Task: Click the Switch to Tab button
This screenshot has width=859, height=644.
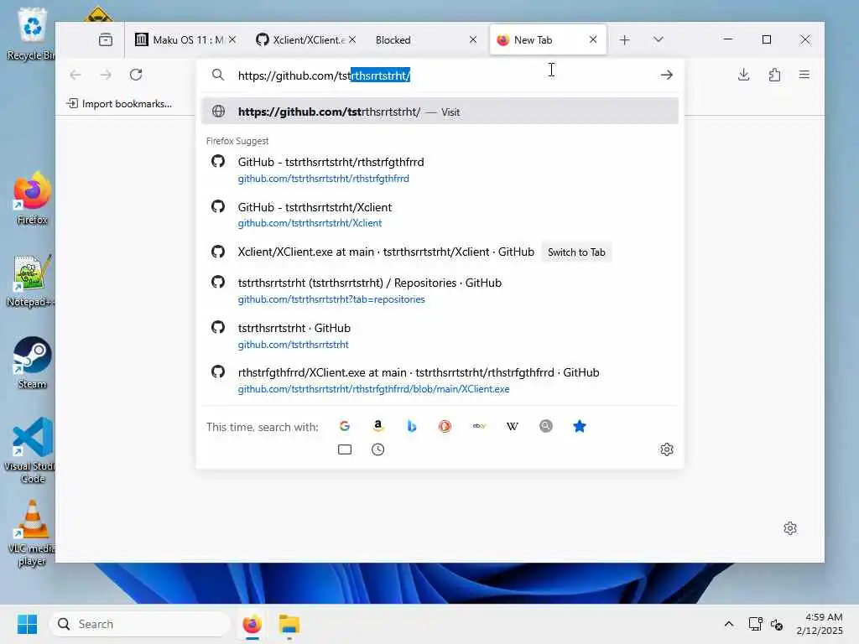Action: click(x=576, y=252)
